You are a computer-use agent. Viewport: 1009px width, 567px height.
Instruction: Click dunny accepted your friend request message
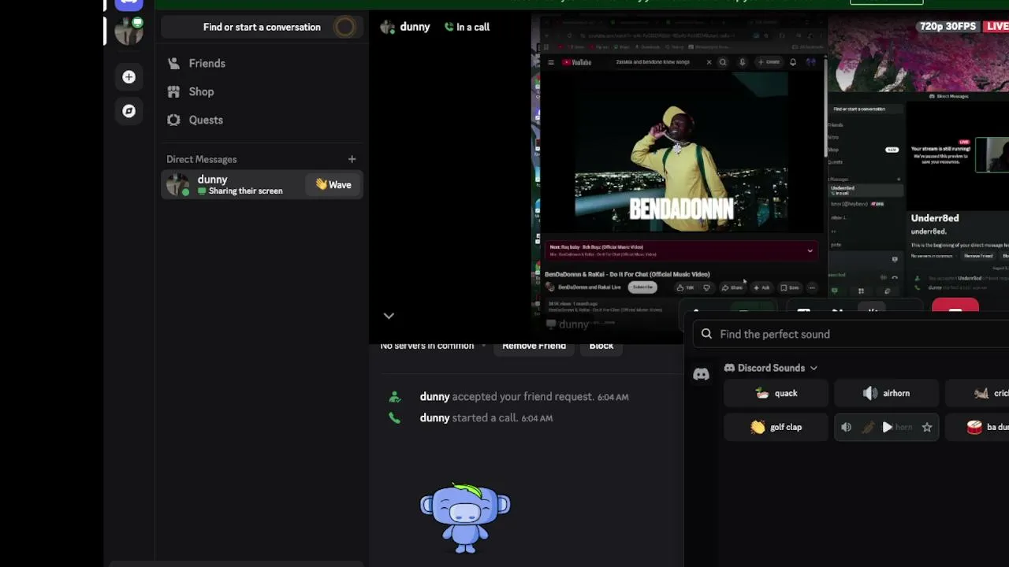click(524, 397)
